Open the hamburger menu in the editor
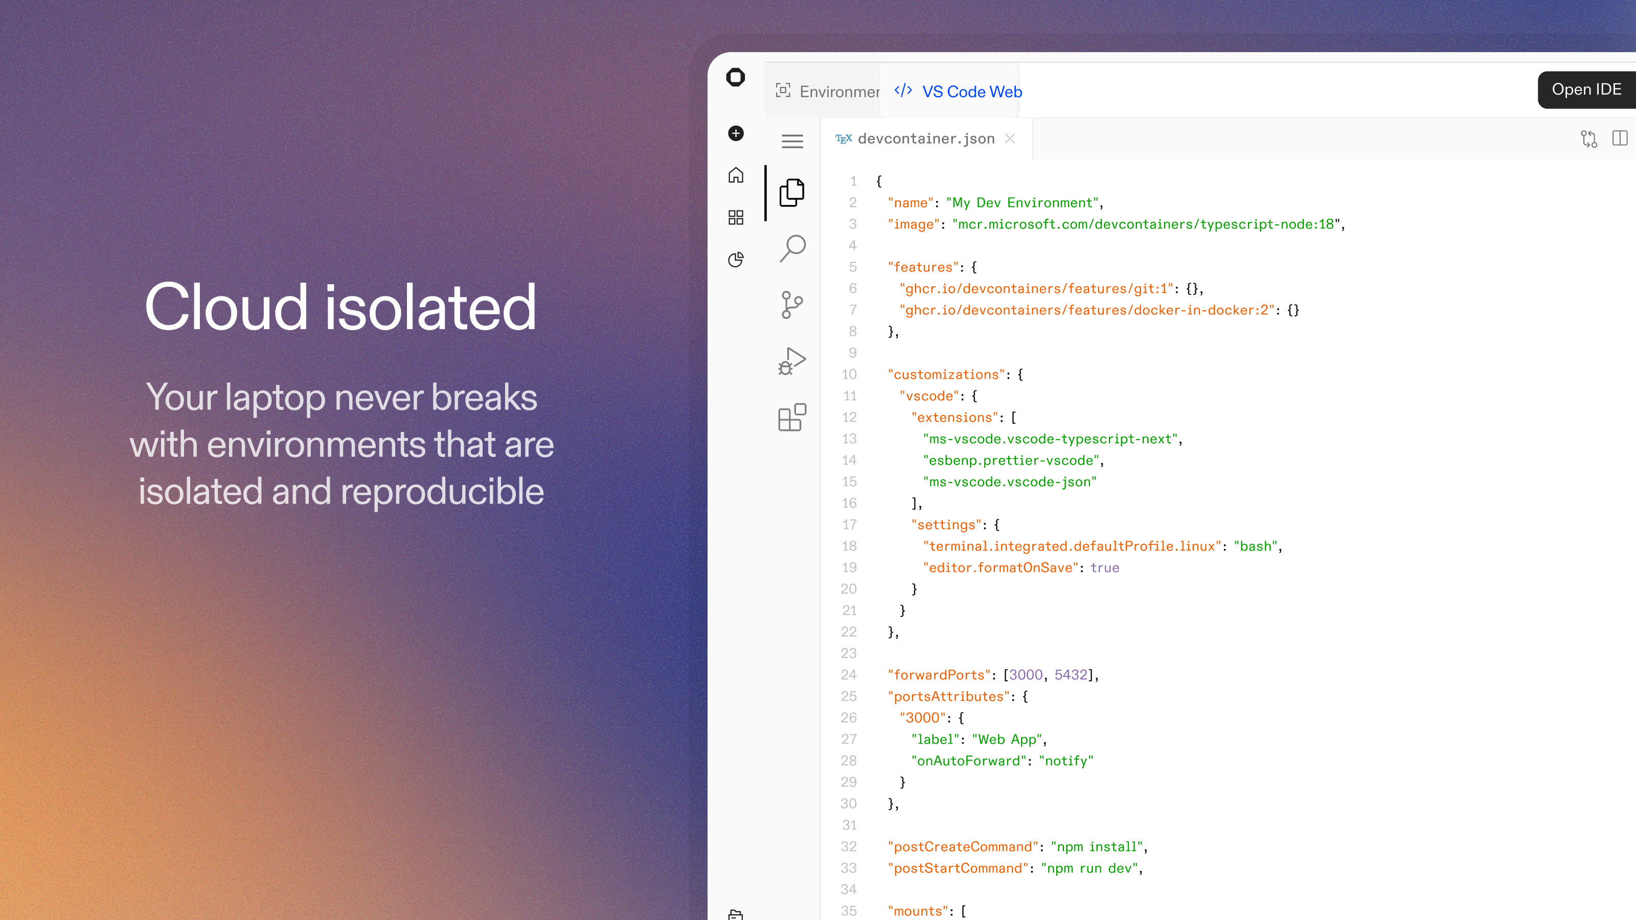This screenshot has height=920, width=1636. pyautogui.click(x=792, y=141)
